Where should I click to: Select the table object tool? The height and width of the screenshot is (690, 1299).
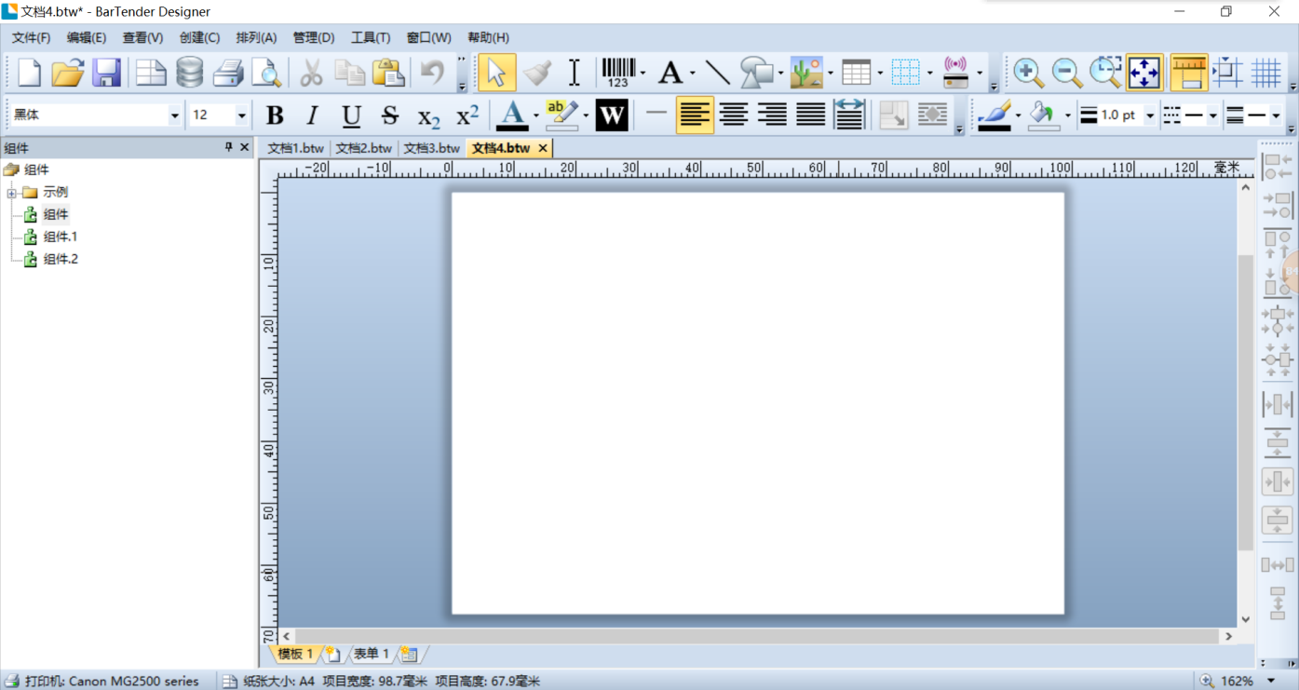(856, 73)
